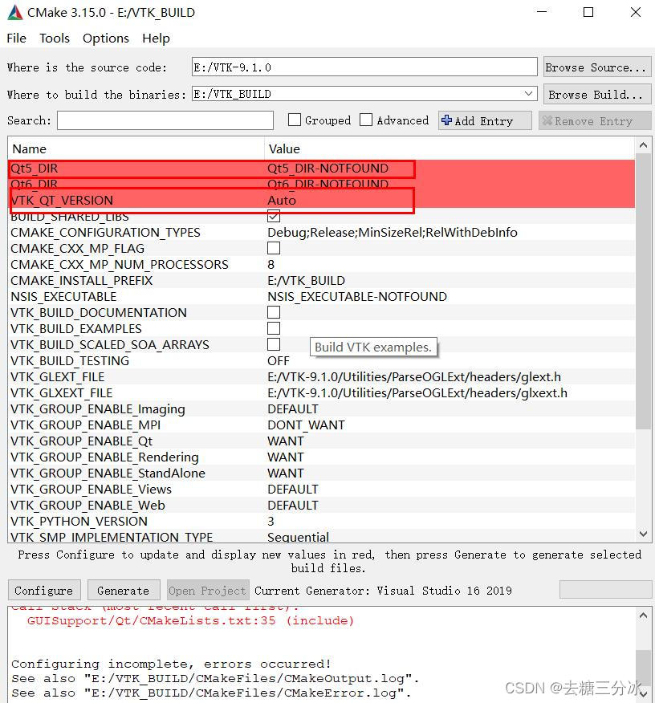Click the VTK_GLXEXT_FILE path value
This screenshot has width=655, height=703.
tap(417, 393)
